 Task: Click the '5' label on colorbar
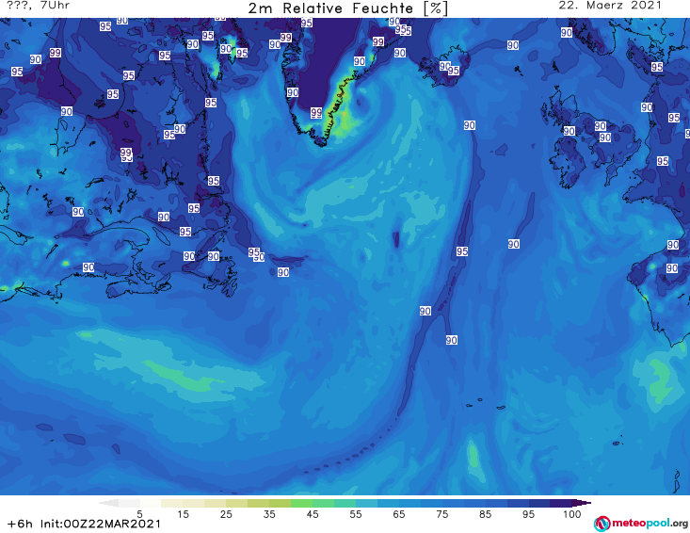139,514
